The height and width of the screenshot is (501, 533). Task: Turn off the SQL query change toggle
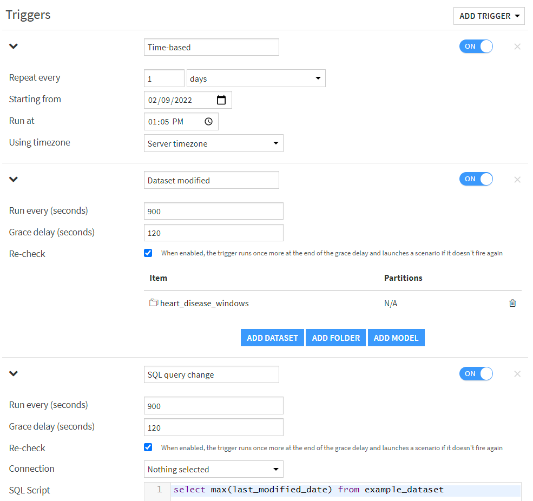[x=476, y=373]
